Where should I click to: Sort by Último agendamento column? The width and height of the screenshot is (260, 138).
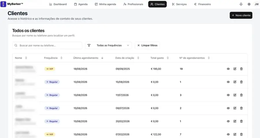(x=88, y=58)
